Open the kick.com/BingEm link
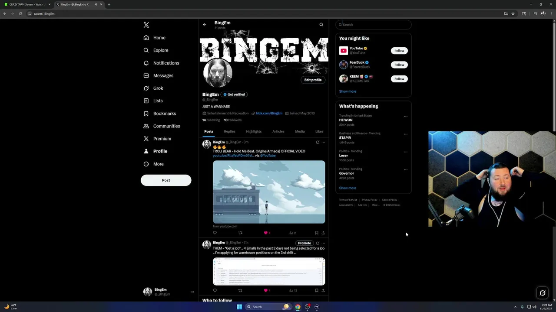This screenshot has width=556, height=312. point(269,114)
